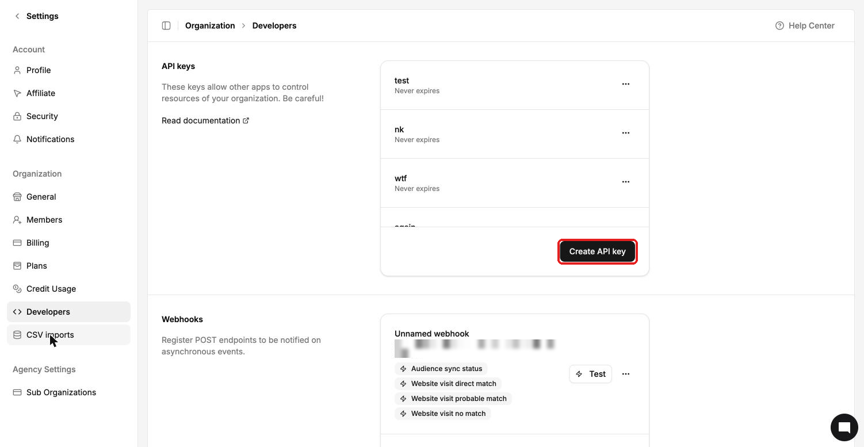Click the Notifications bell icon

tap(17, 139)
